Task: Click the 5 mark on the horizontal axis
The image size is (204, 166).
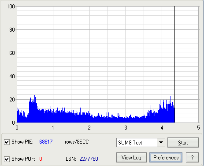Action: [x=198, y=128]
